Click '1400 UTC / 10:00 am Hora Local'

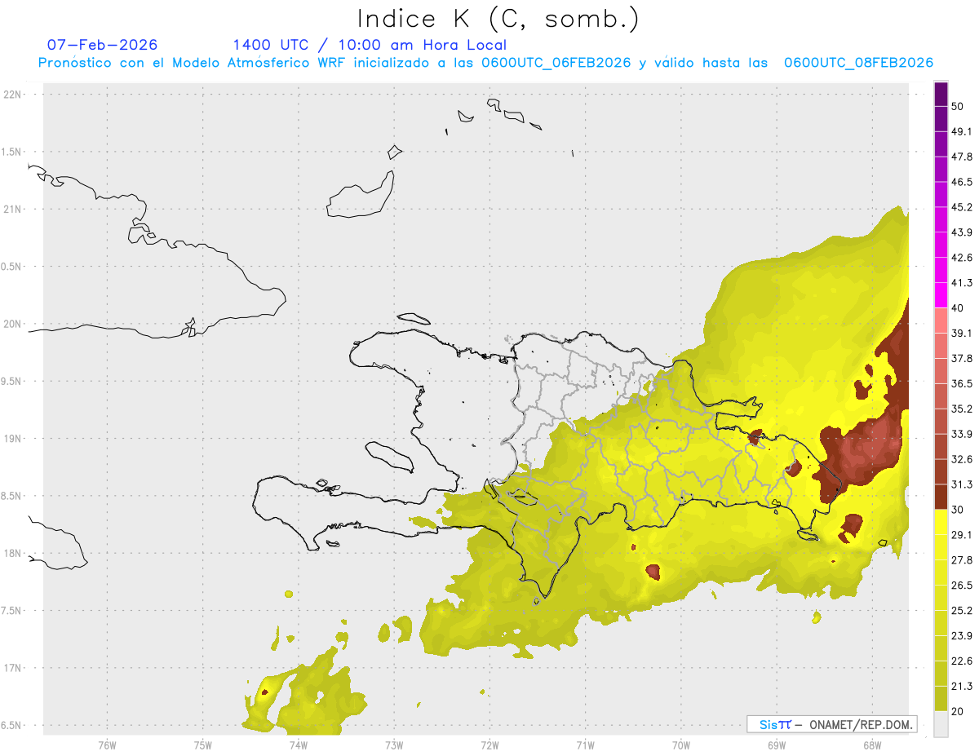370,45
